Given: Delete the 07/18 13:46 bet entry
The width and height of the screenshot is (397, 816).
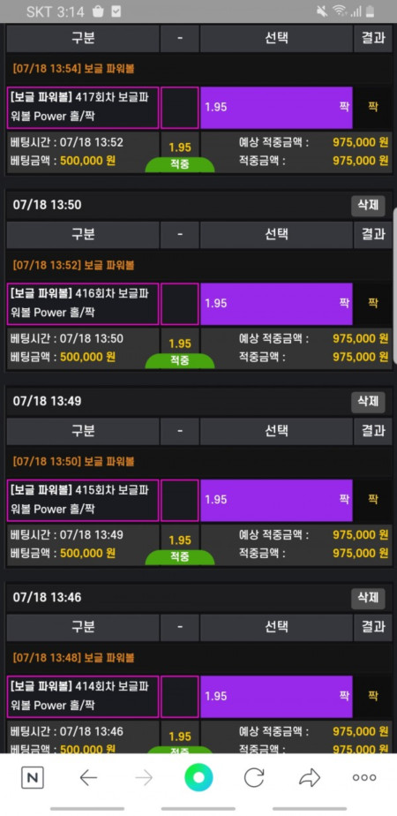Looking at the screenshot, I should coord(368,599).
